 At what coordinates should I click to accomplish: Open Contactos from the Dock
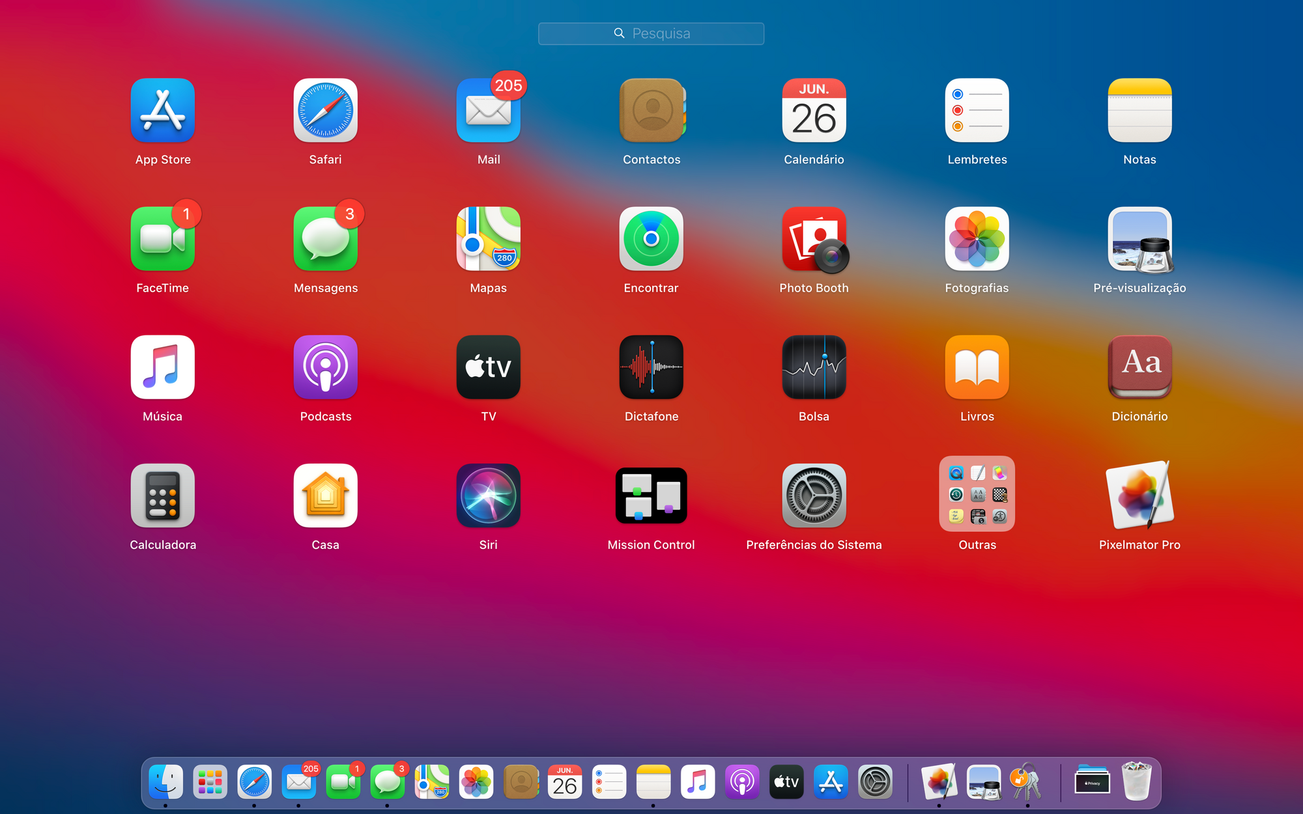coord(521,781)
